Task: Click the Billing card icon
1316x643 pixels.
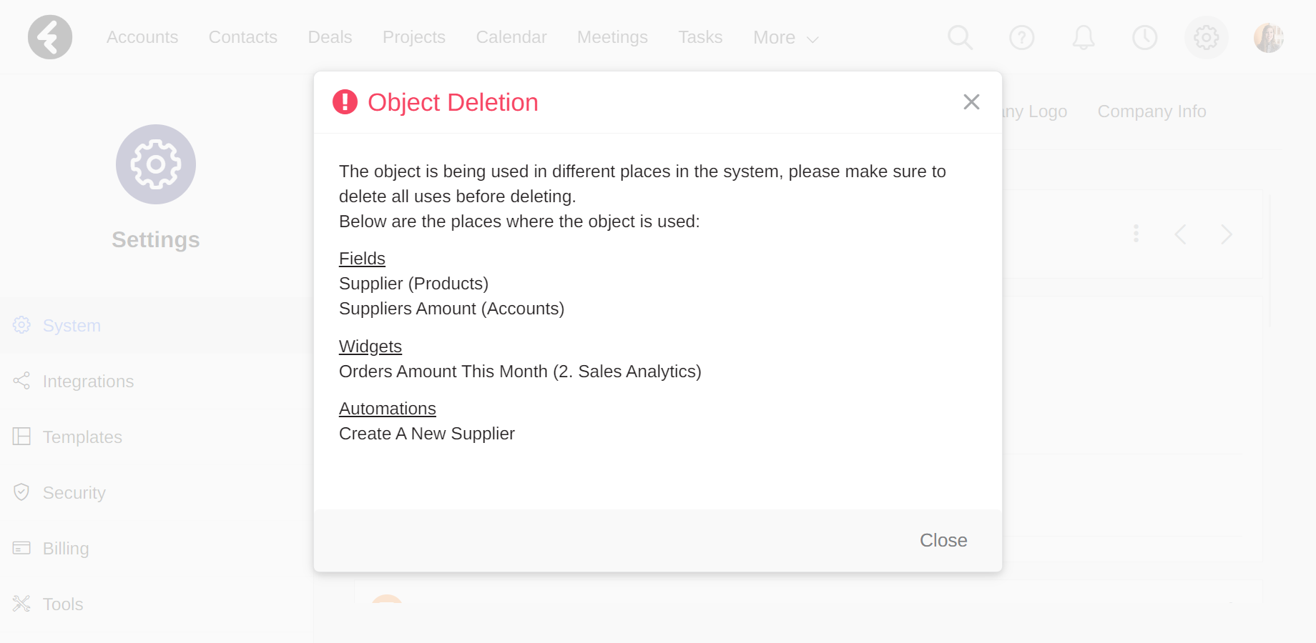Action: tap(21, 548)
